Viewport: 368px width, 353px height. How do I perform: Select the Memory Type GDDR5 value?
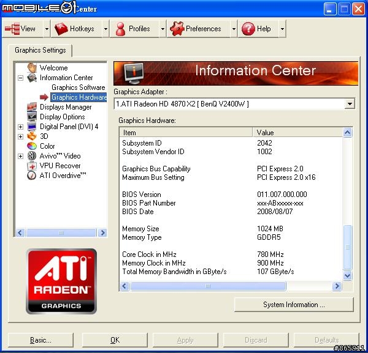269,237
